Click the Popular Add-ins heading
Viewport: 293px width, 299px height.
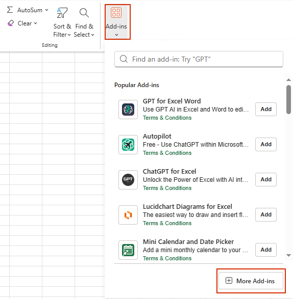pyautogui.click(x=137, y=85)
